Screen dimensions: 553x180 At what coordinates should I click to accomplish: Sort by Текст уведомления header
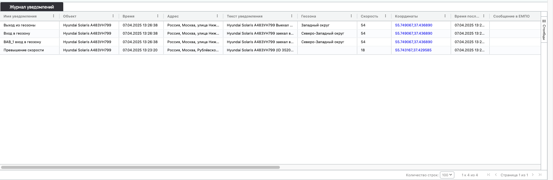click(x=244, y=16)
